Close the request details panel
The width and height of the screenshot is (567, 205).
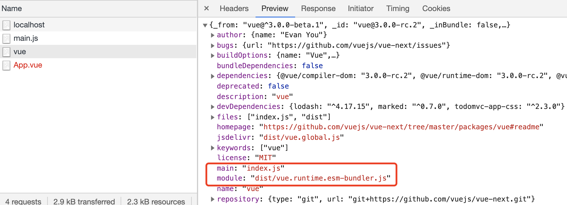[x=206, y=8]
